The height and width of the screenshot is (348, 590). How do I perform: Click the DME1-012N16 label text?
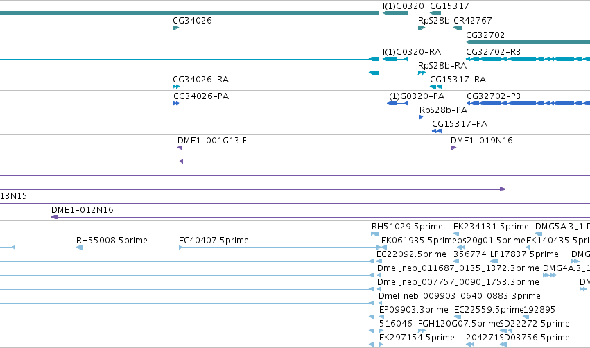(x=83, y=210)
